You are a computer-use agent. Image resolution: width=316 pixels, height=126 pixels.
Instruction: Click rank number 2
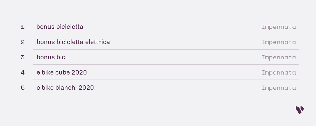[x=23, y=42]
